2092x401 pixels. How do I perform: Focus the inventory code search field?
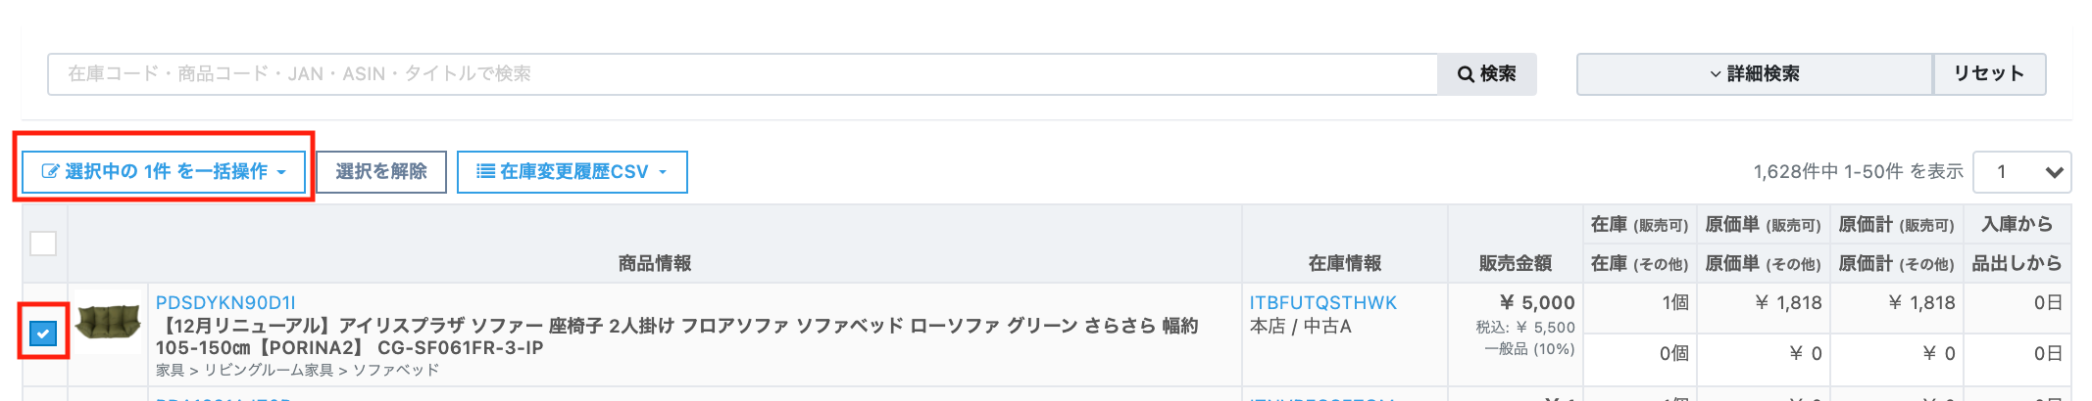[x=743, y=74]
